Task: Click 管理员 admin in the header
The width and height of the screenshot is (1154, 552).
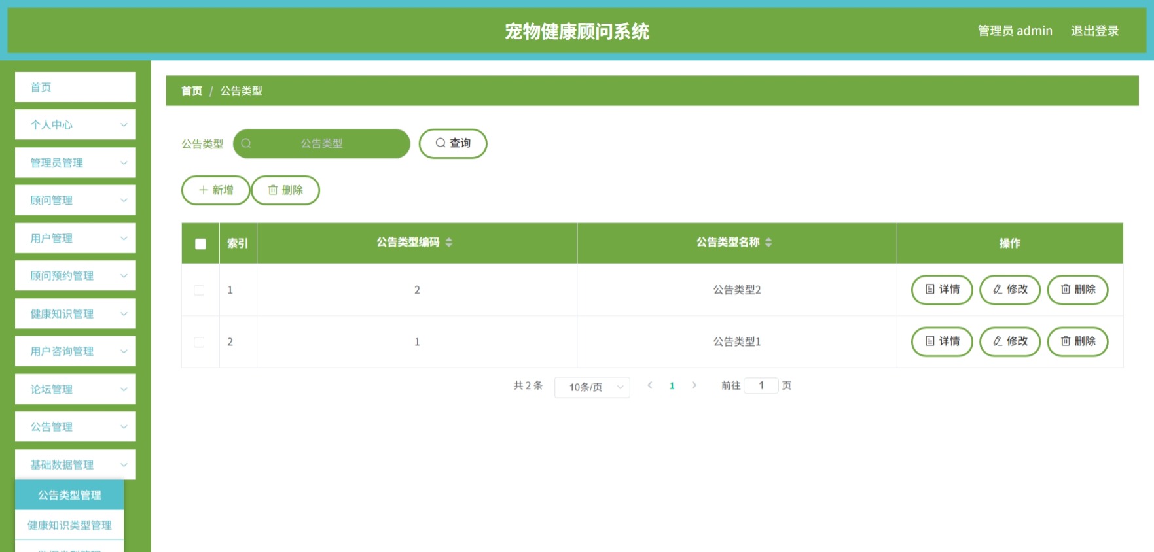Action: (x=1015, y=31)
